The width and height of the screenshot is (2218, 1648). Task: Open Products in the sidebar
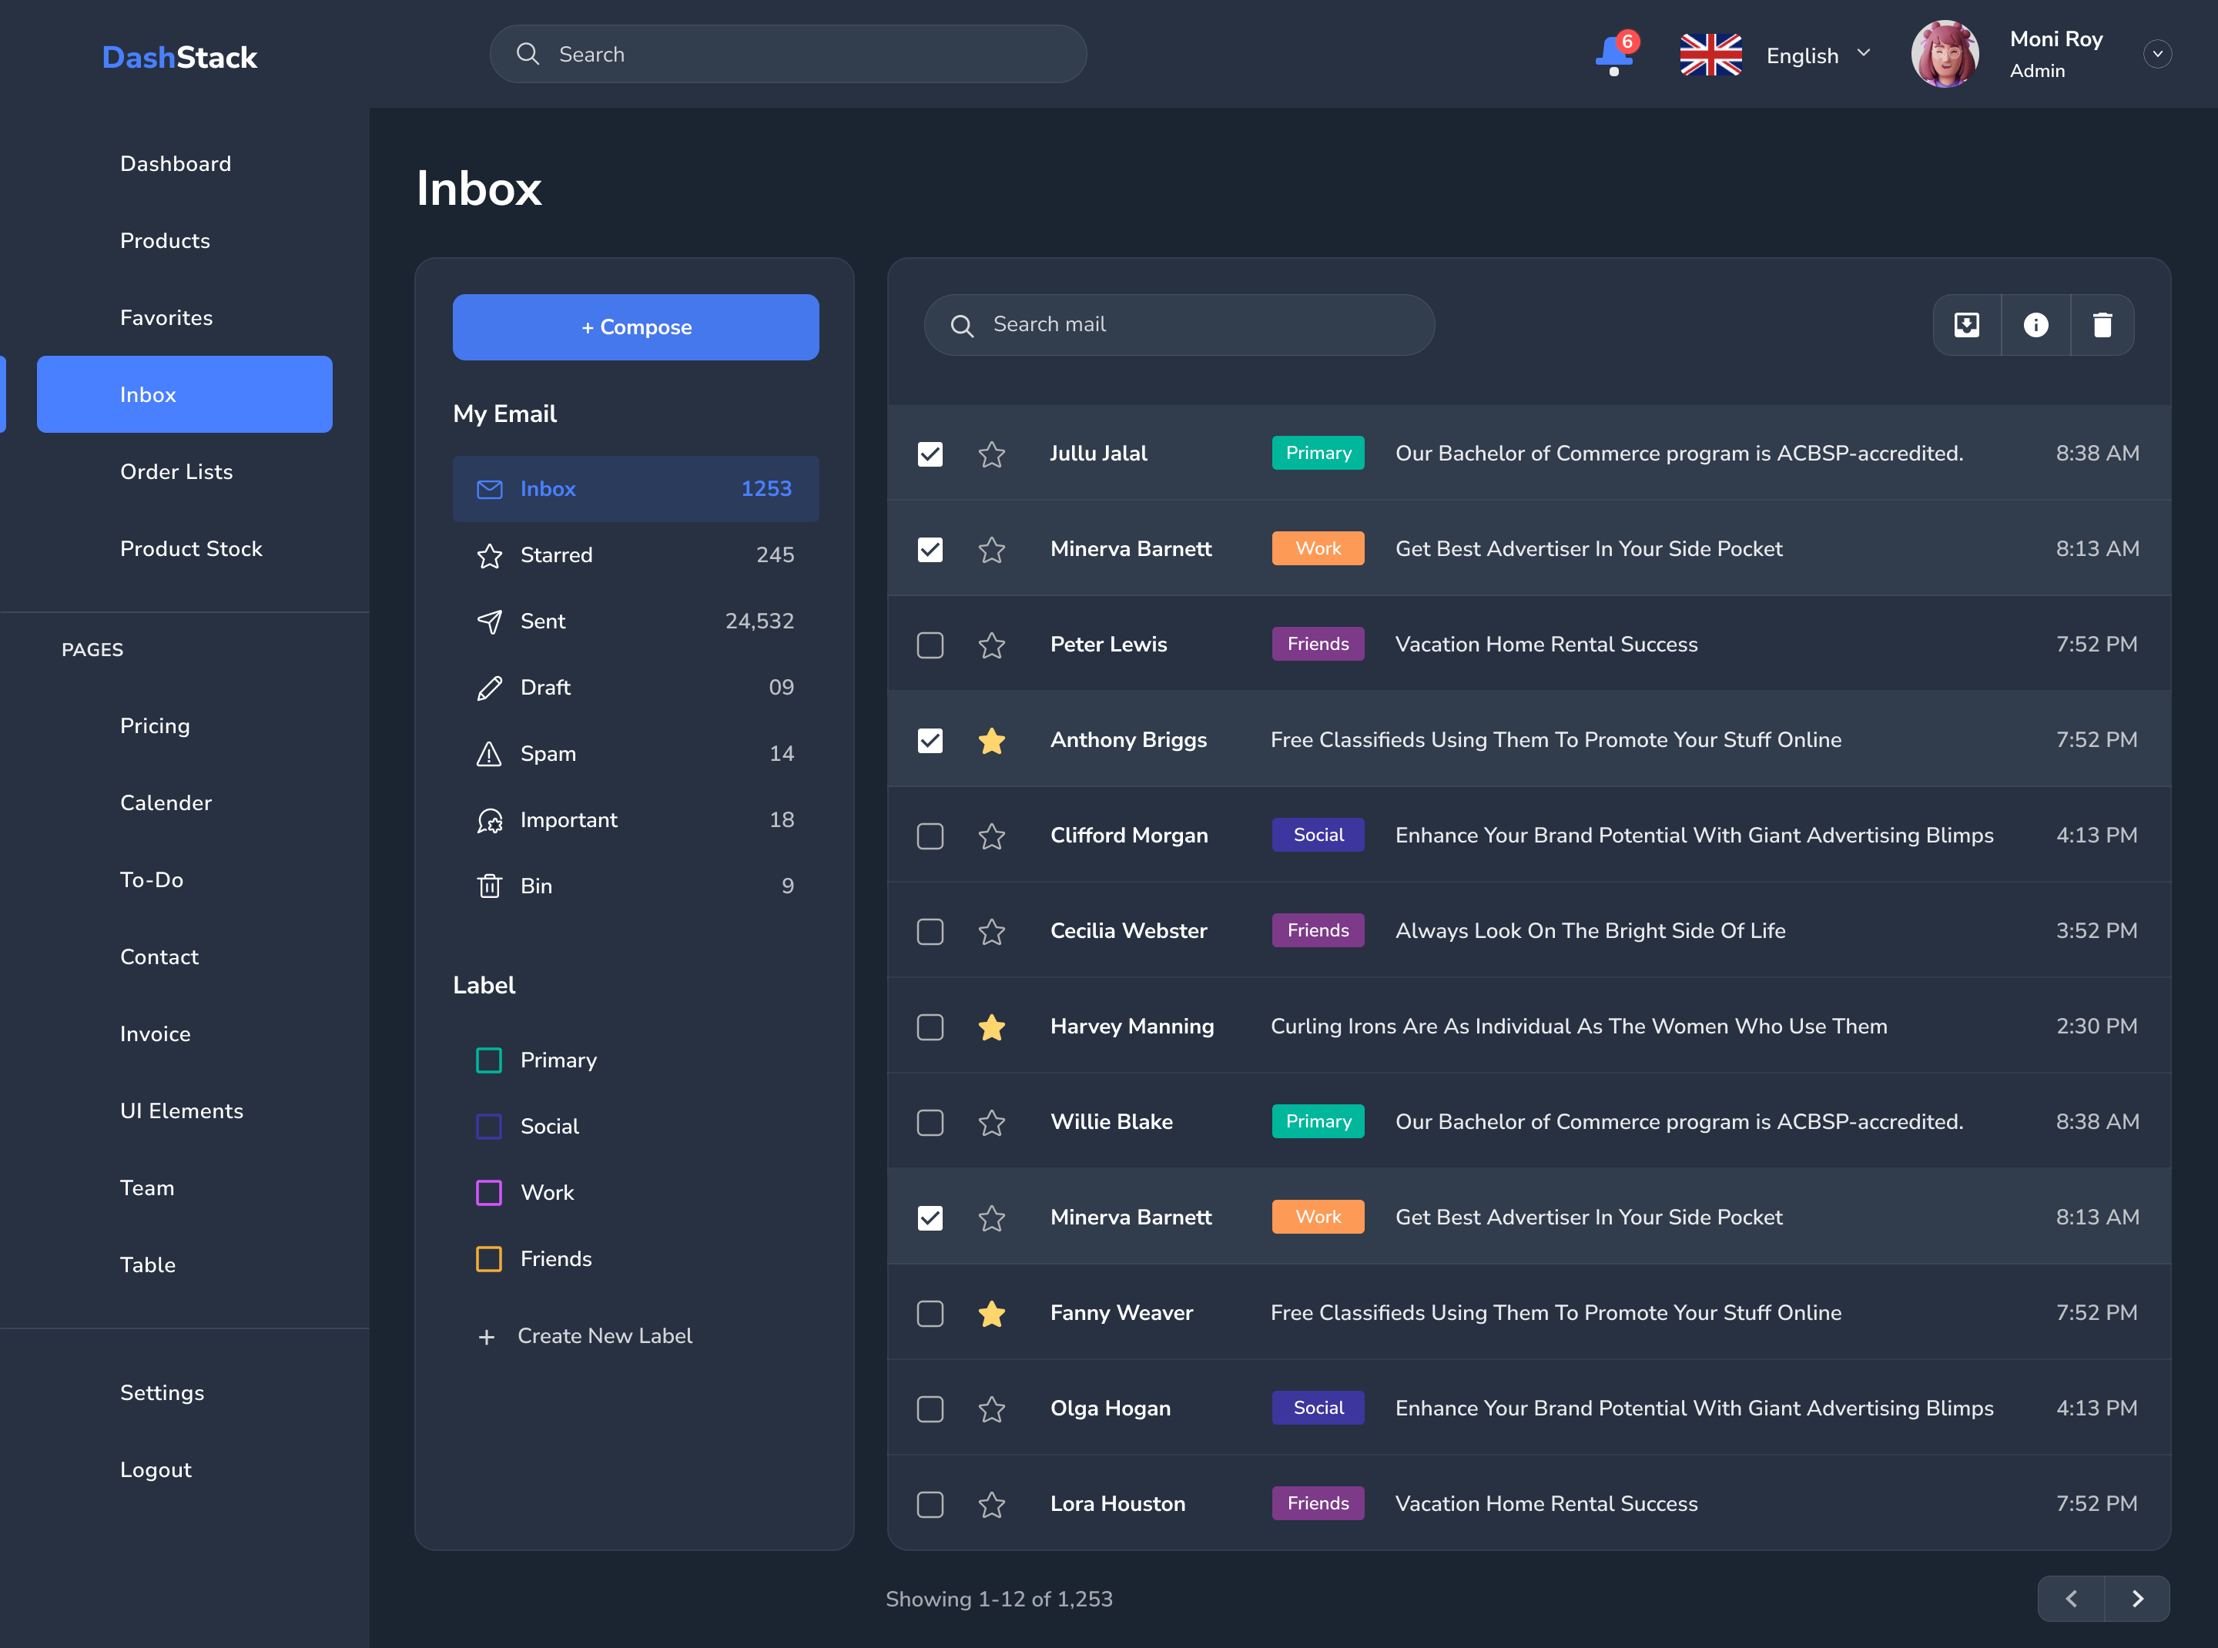pos(165,240)
